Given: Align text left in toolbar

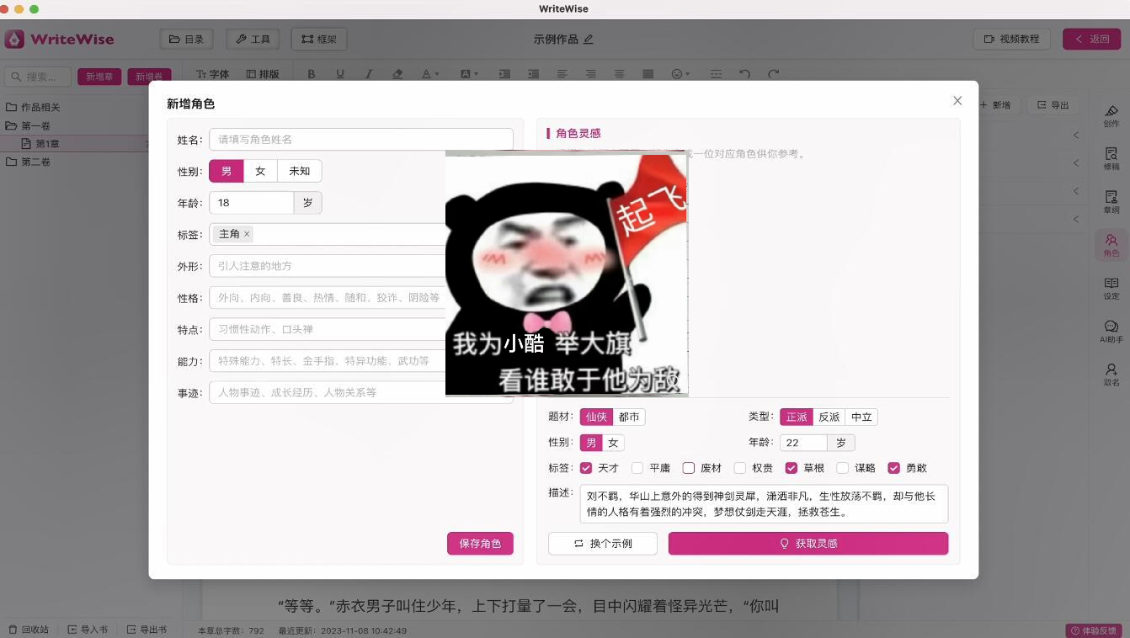Looking at the screenshot, I should click(562, 74).
